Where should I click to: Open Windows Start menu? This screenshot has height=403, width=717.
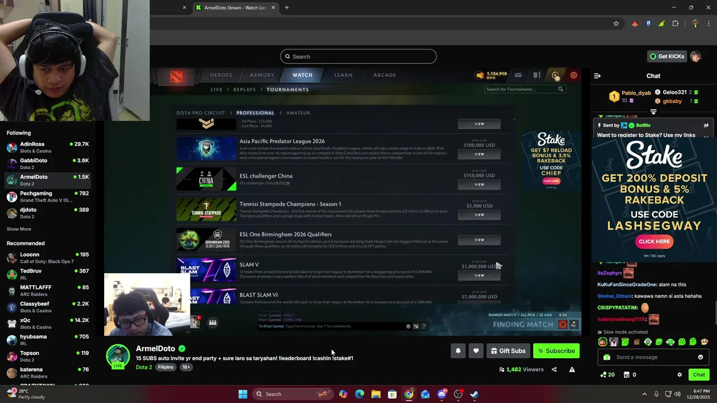[243, 394]
